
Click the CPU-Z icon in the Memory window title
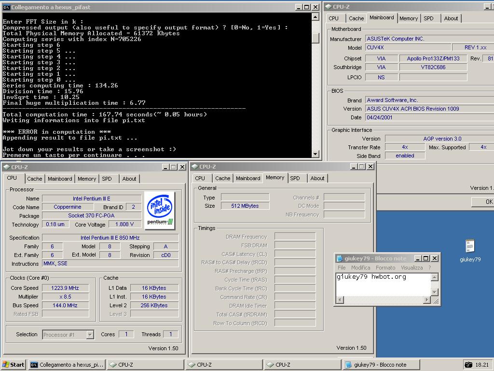(x=195, y=167)
